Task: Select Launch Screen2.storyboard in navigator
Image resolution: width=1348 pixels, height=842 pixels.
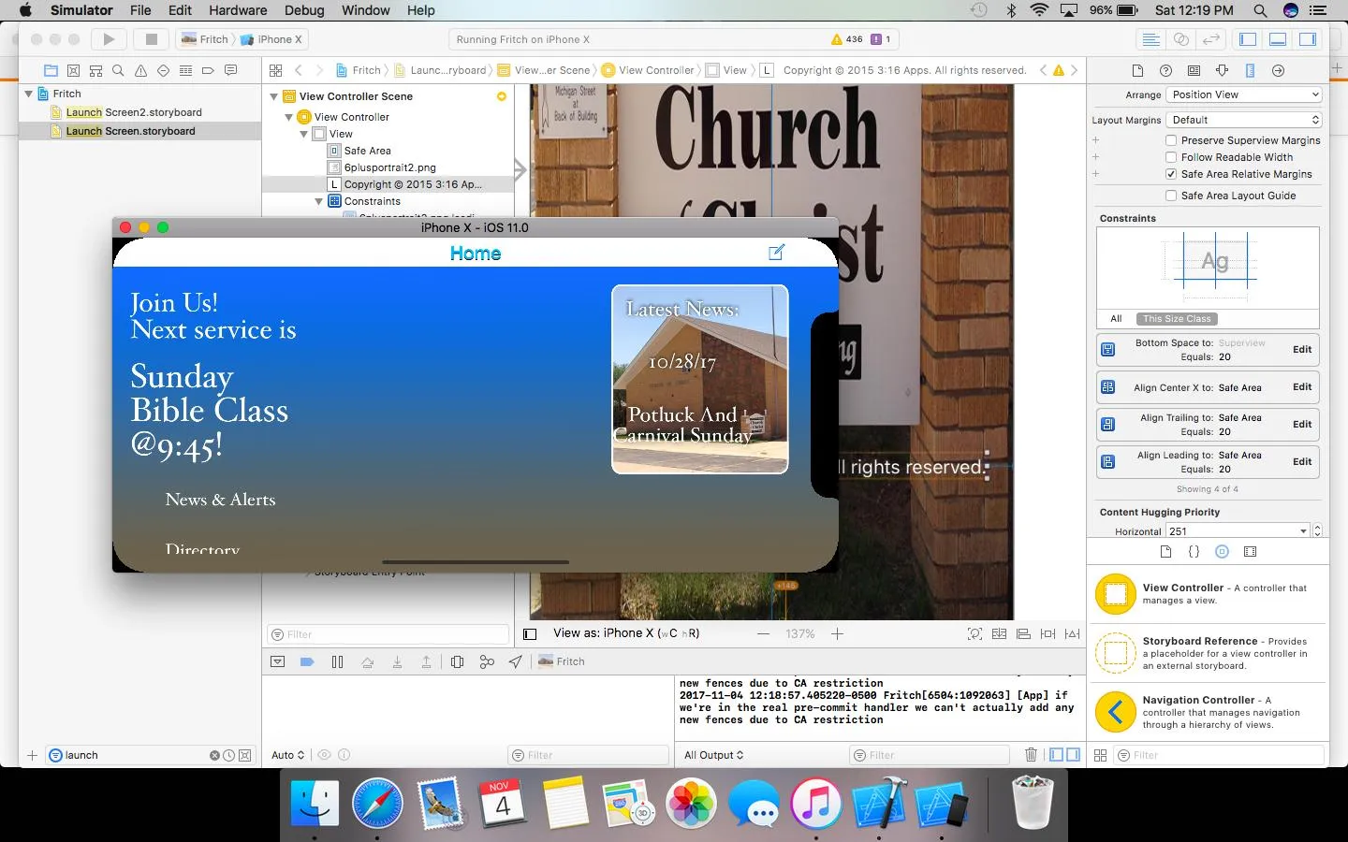Action: [134, 112]
